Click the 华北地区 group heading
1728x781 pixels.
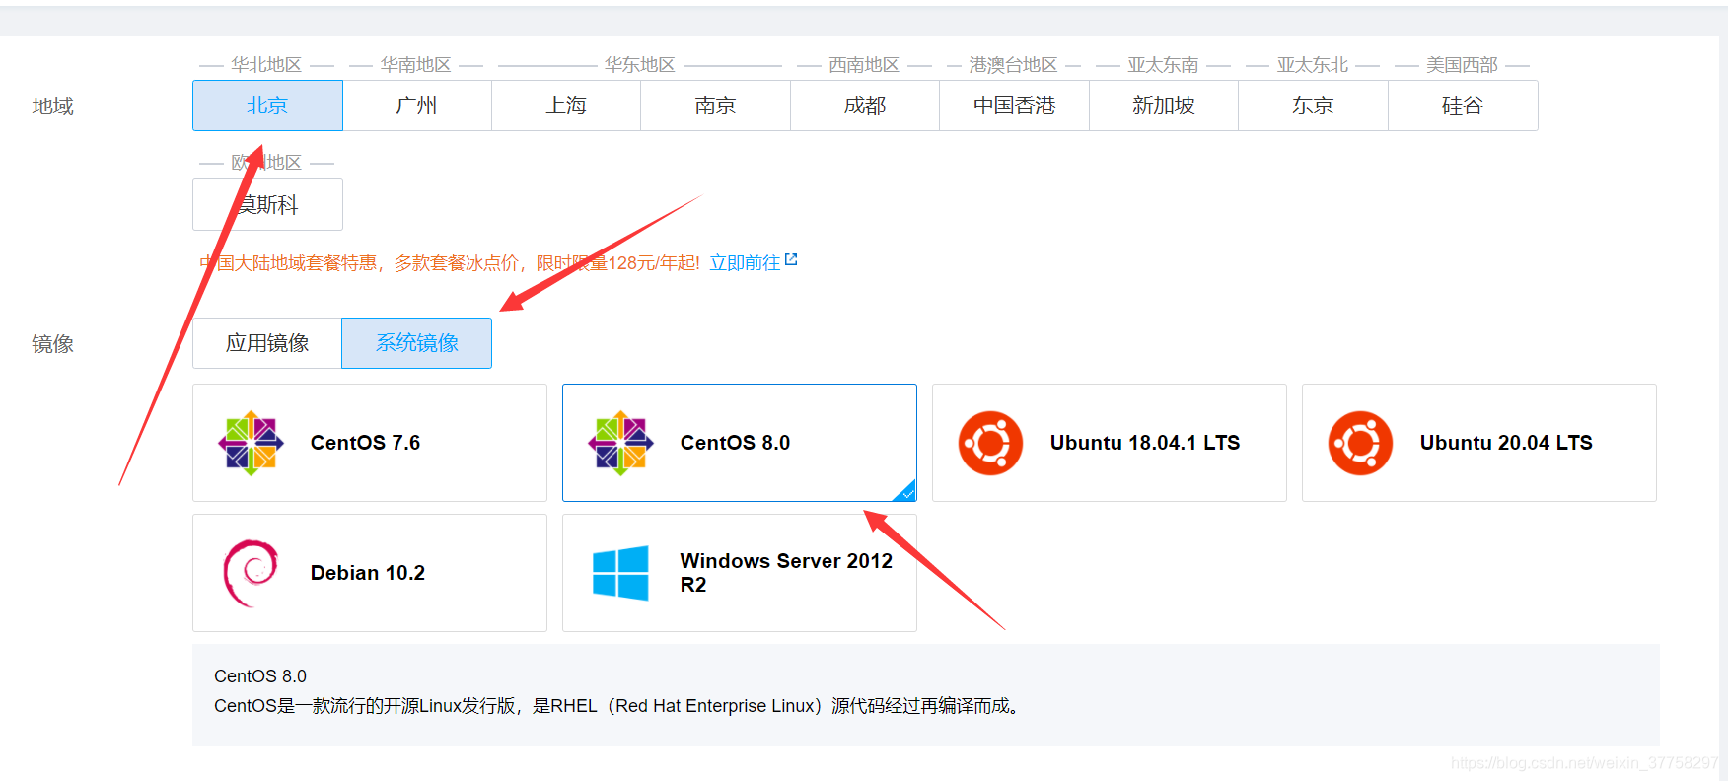266,65
